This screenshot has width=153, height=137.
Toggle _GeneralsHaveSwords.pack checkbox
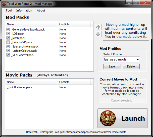[8, 29]
